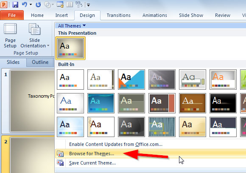Click the Redo (repeat) icon
This screenshot has width=246, height=173.
(38, 5)
